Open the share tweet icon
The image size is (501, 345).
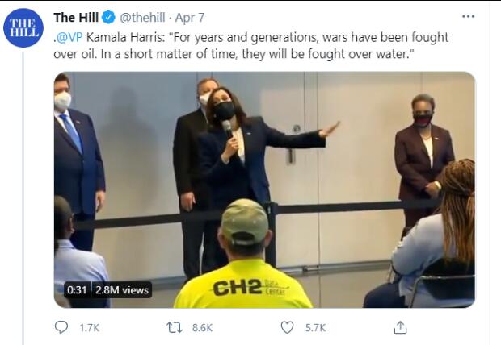(400, 327)
